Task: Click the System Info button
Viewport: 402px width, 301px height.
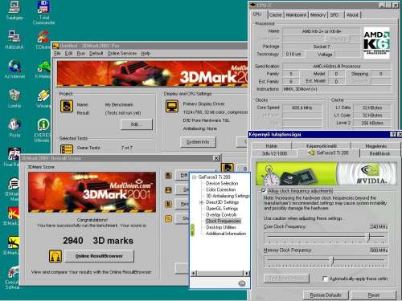Action: click(198, 142)
